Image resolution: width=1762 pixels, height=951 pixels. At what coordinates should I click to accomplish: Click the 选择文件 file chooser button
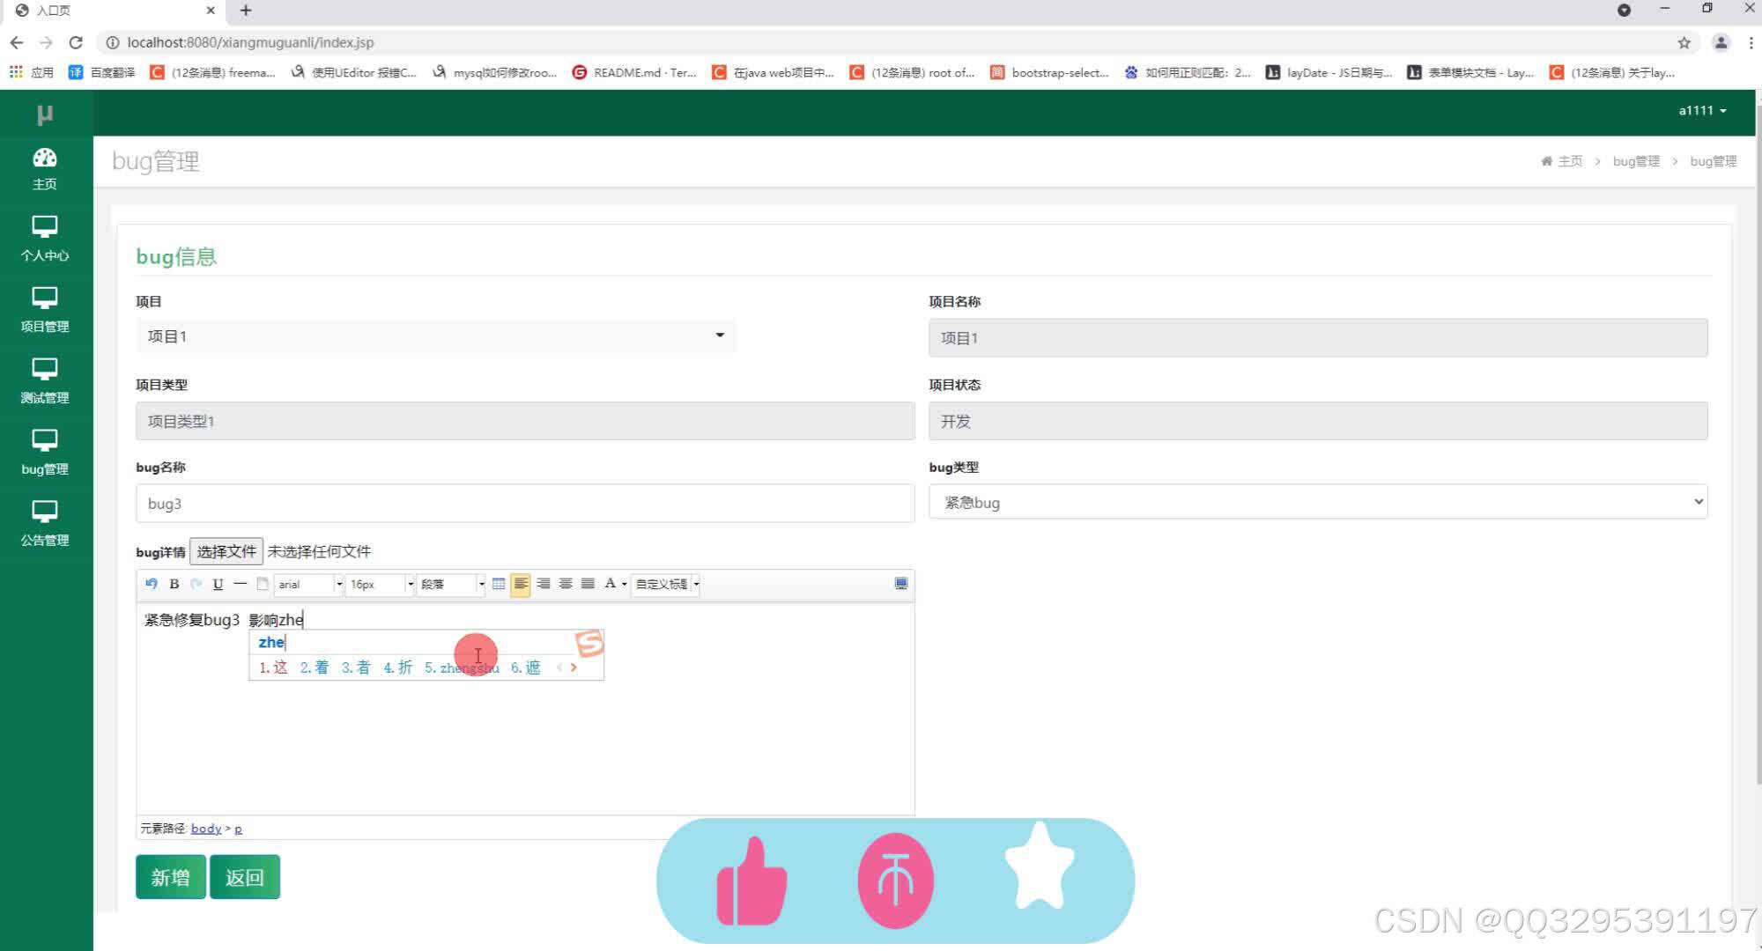point(226,551)
